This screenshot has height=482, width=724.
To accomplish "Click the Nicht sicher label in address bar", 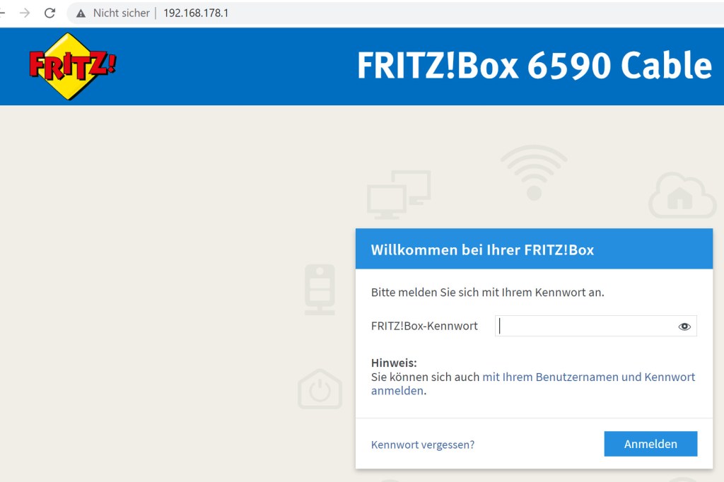I will pyautogui.click(x=121, y=13).
